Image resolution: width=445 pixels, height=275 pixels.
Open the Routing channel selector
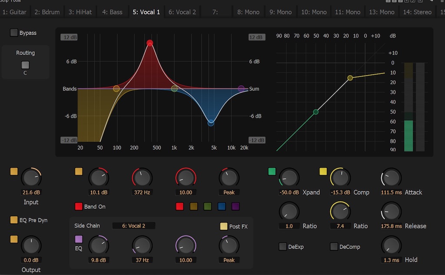coord(25,65)
